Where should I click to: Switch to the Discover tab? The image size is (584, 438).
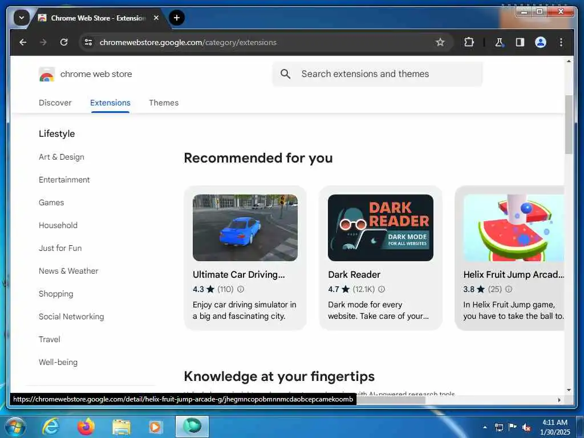click(55, 103)
